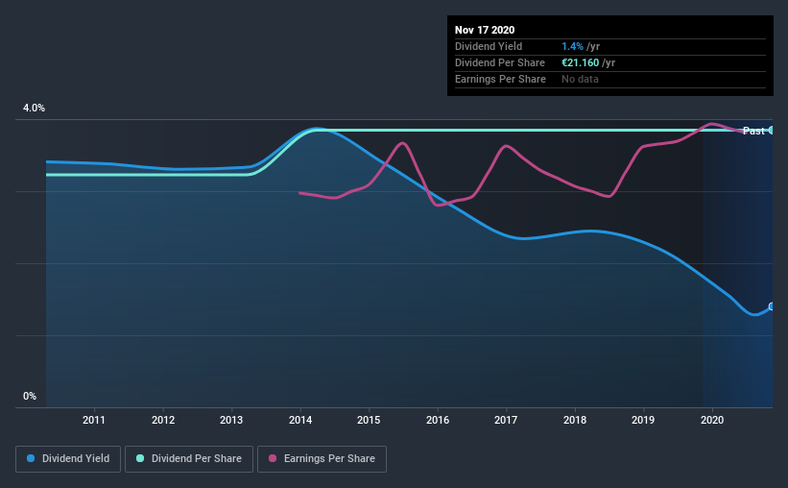Image resolution: width=788 pixels, height=488 pixels.
Task: Click the pink Earnings Per Share legend dot
Action: click(x=273, y=458)
